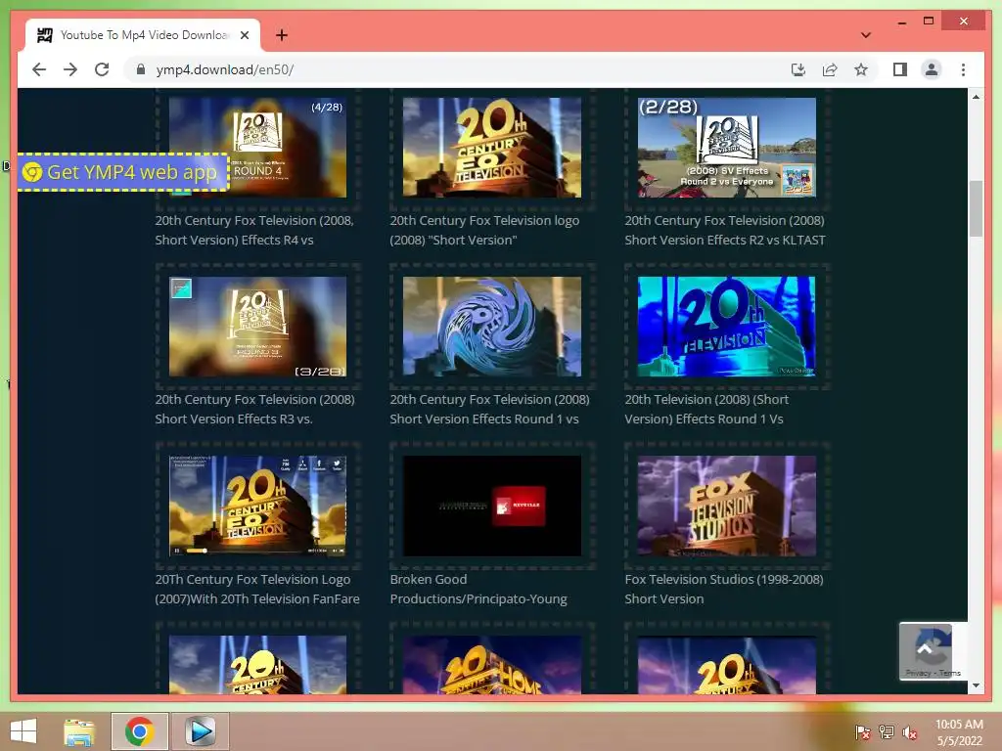The width and height of the screenshot is (1002, 751).
Task: Open the Effects R2 vs KLTAST thumbnail
Action: tap(727, 148)
